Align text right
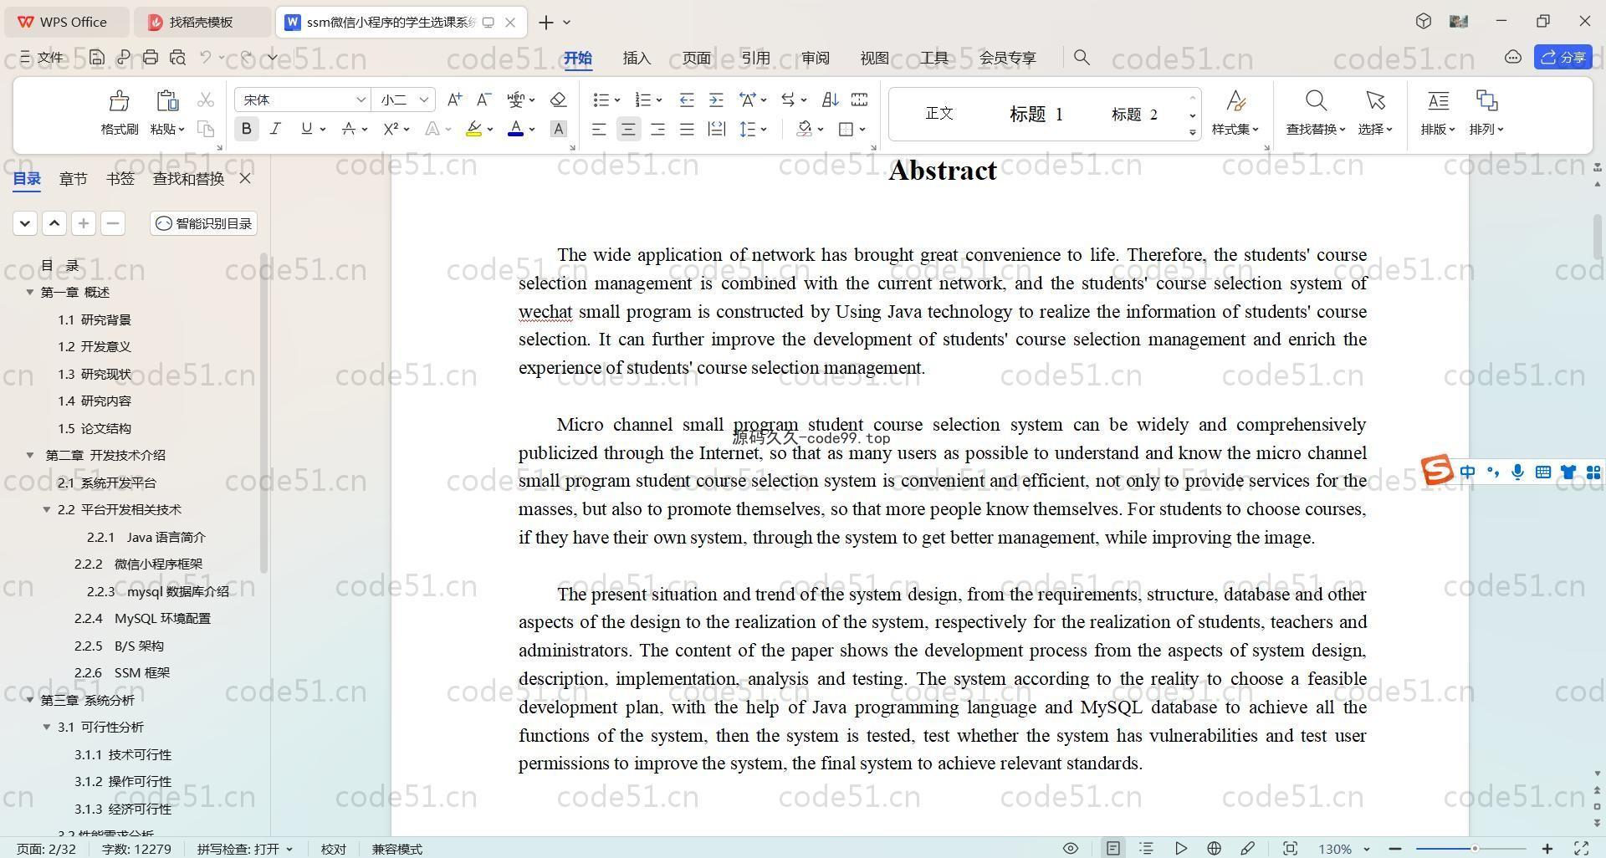Screen dimensions: 1606x858 [x=657, y=129]
